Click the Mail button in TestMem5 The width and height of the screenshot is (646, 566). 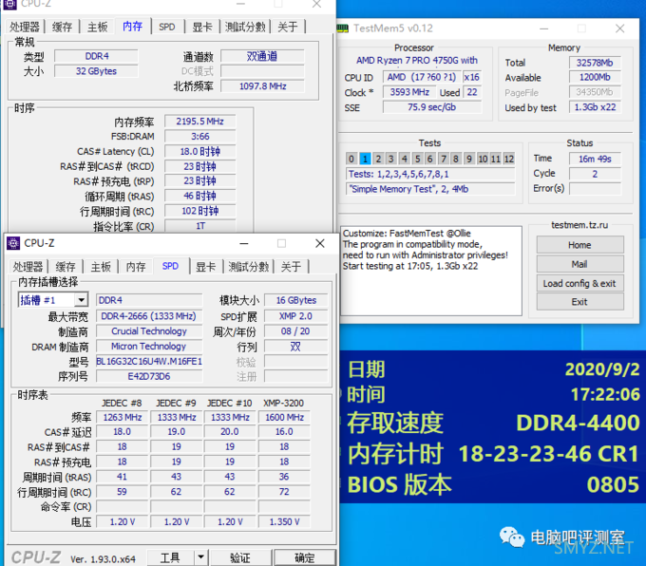coord(579,264)
